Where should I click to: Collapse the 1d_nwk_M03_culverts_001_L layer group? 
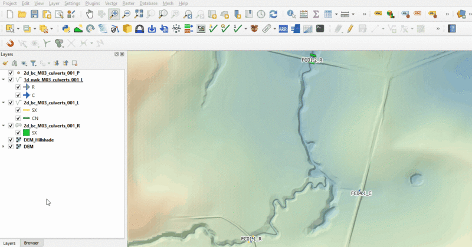[x=4, y=80]
